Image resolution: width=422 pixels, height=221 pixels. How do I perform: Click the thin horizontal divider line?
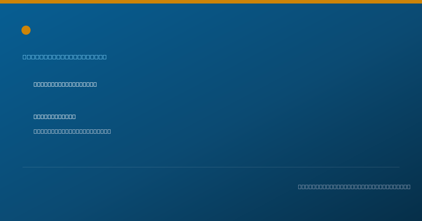(211, 167)
